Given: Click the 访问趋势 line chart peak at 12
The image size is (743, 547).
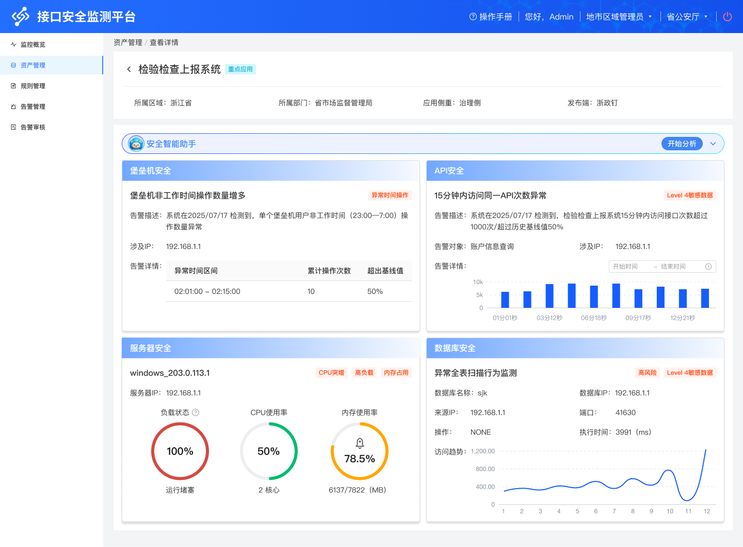Looking at the screenshot, I should click(x=705, y=450).
